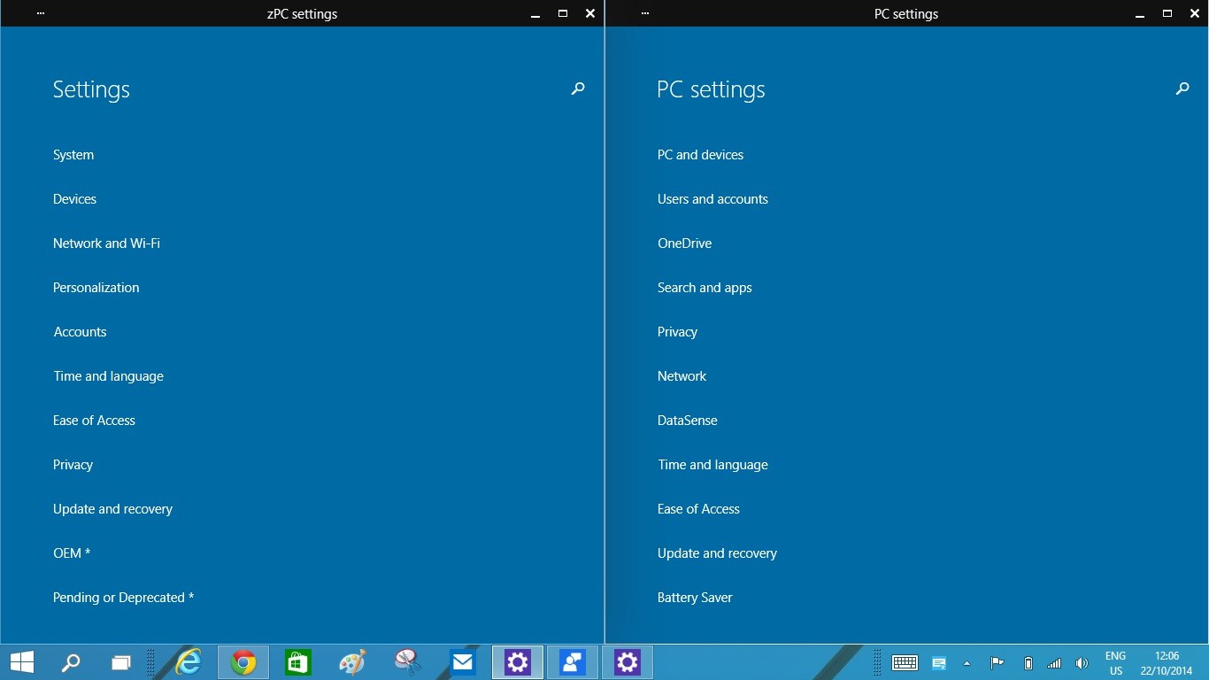This screenshot has height=680, width=1209.
Task: Click the clock in the system tray
Action: click(1165, 661)
